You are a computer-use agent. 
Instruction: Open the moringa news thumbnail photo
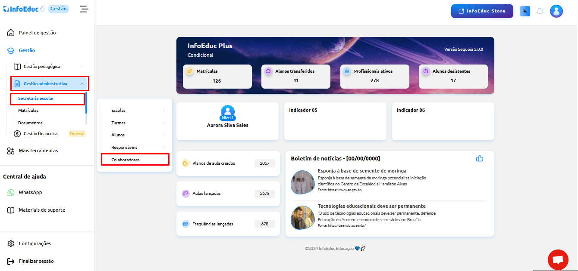pyautogui.click(x=303, y=182)
